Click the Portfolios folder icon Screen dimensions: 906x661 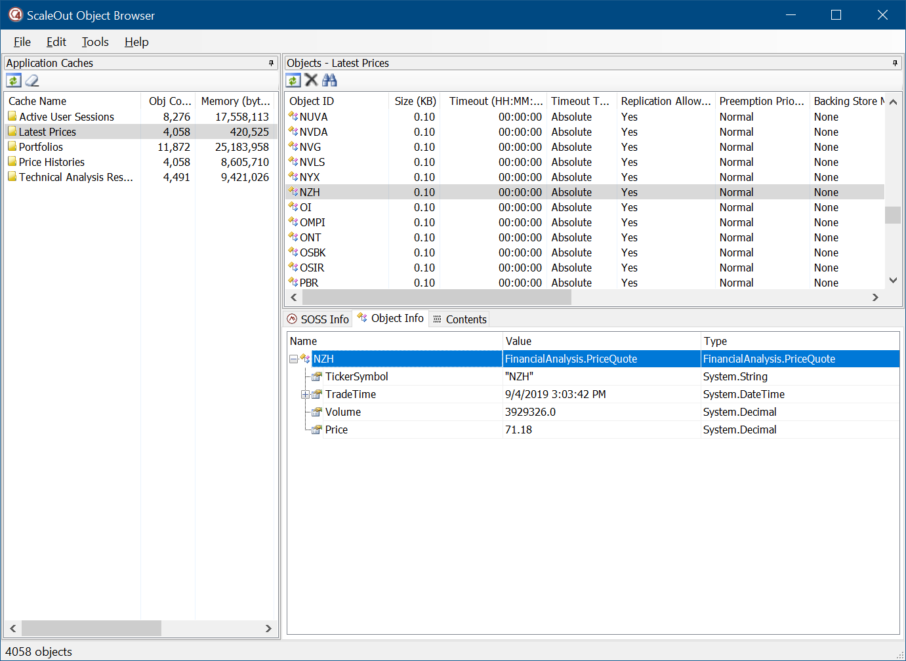click(x=12, y=147)
